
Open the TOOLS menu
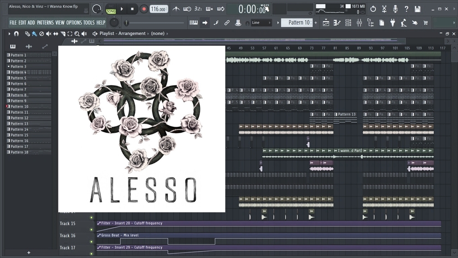(x=89, y=22)
